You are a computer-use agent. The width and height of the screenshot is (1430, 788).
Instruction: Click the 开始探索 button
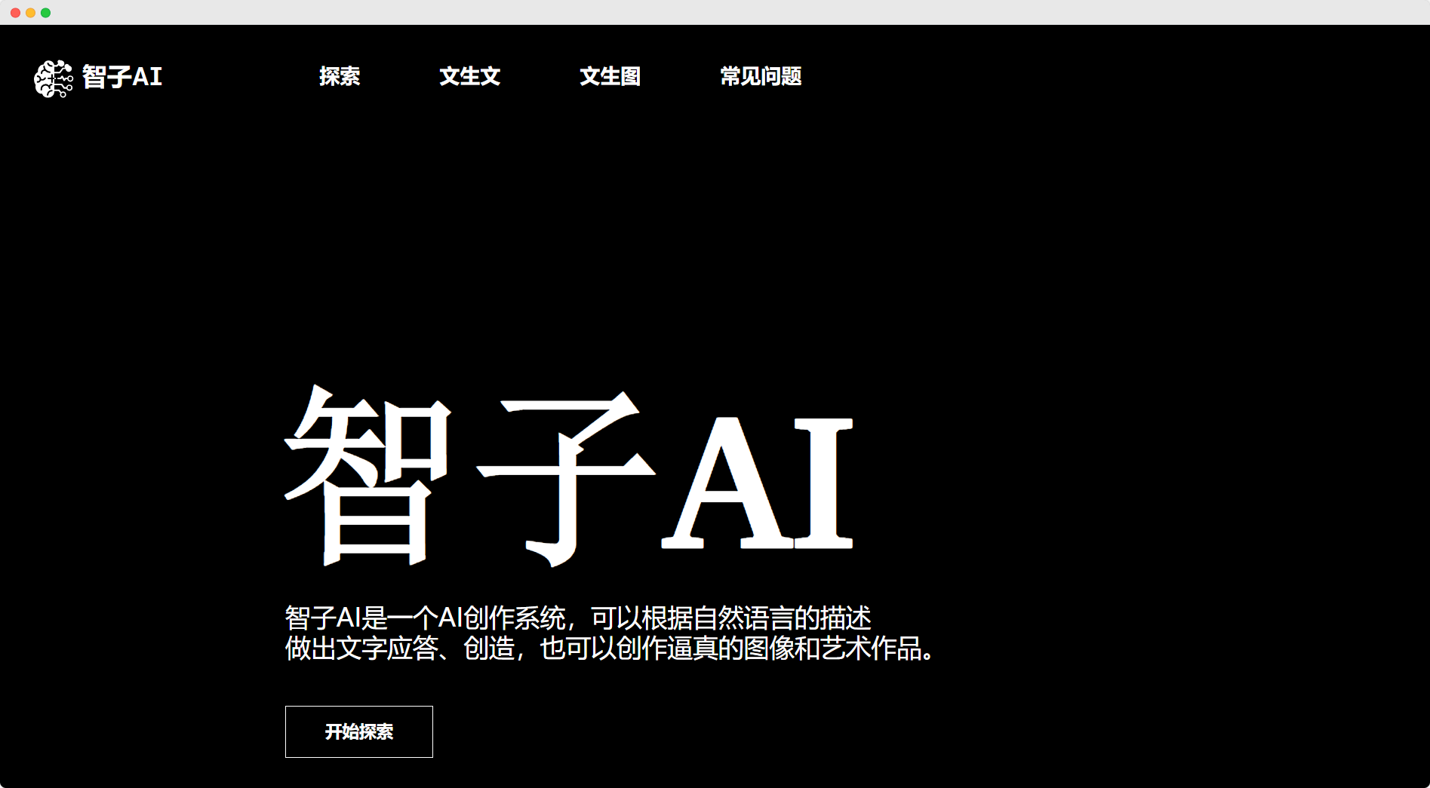click(359, 731)
